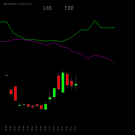The image size is (135, 135).
Task: Click the large red candle above 02 Sep
Action: click(59, 82)
